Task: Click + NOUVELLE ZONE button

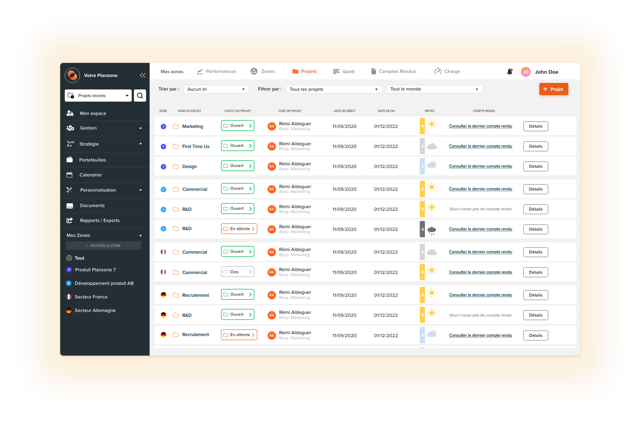Action: coord(104,246)
